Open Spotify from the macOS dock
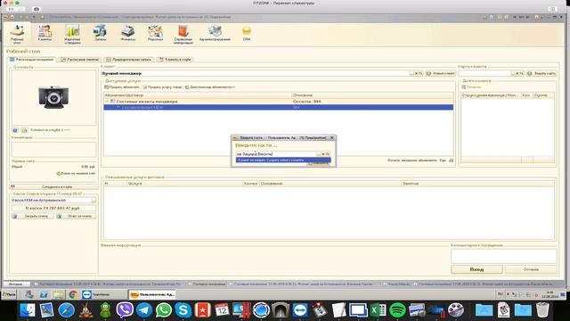The width and height of the screenshot is (570, 321). [397, 310]
